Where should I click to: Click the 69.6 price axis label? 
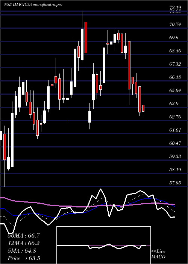[174, 38]
